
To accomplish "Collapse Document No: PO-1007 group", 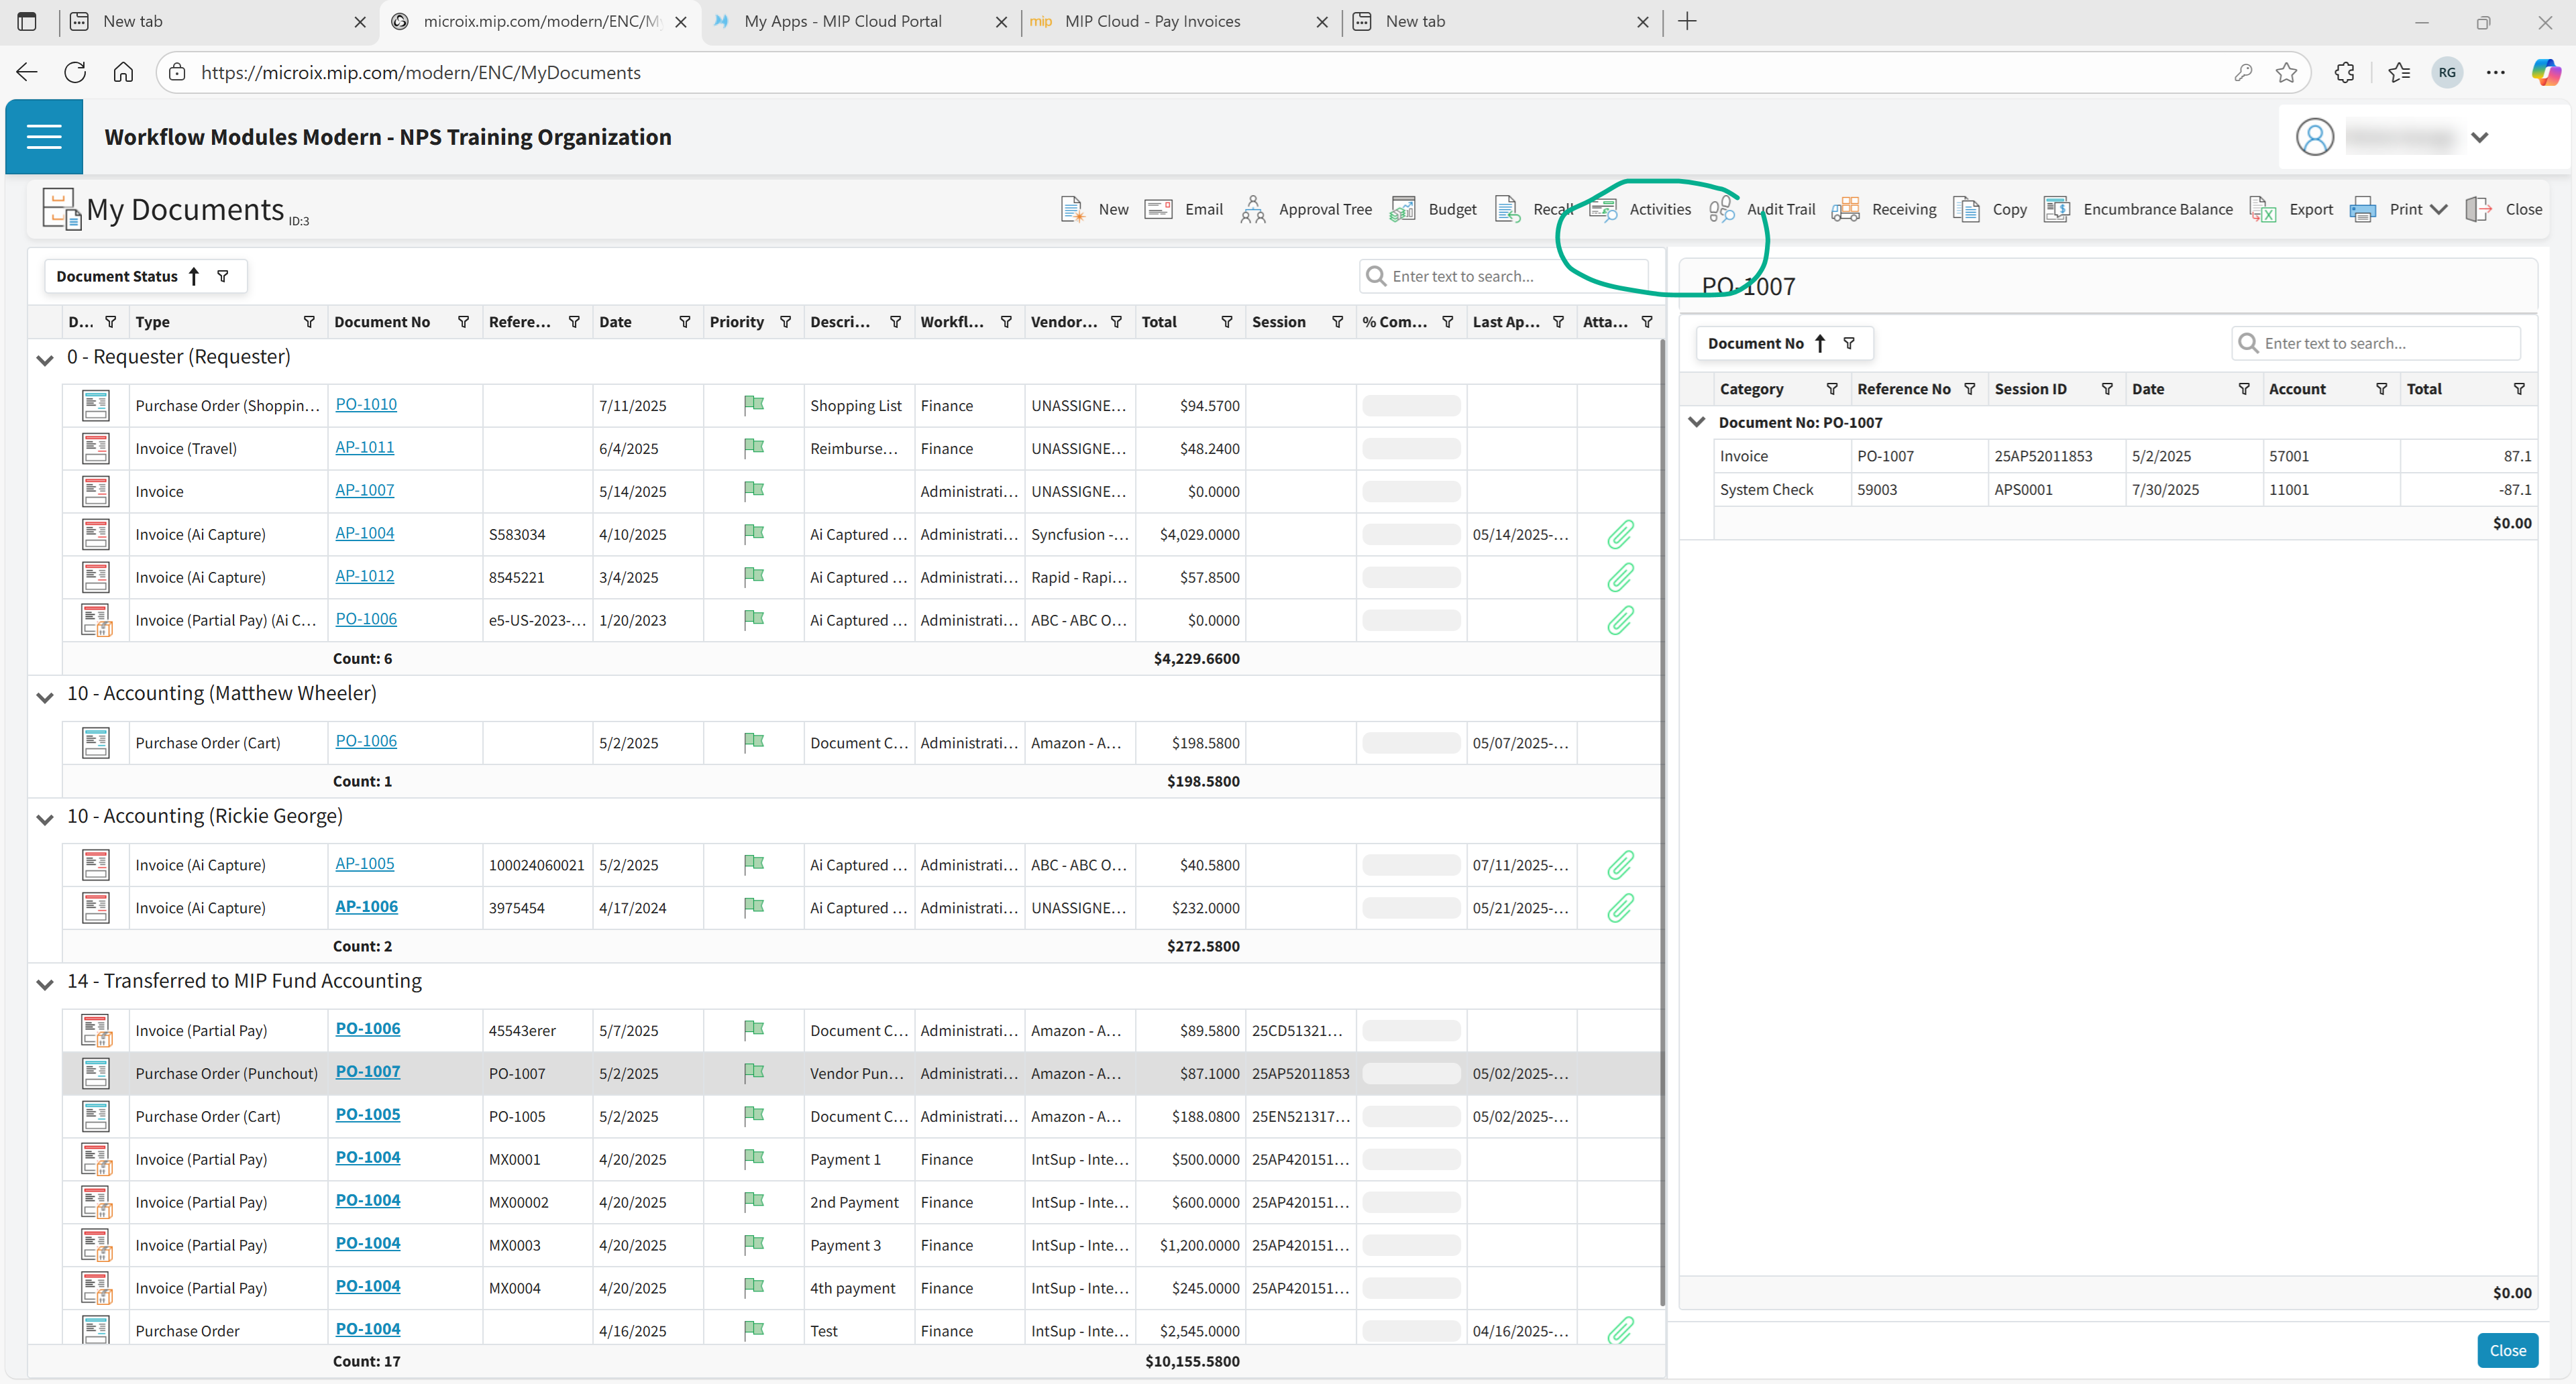I will (x=1697, y=422).
